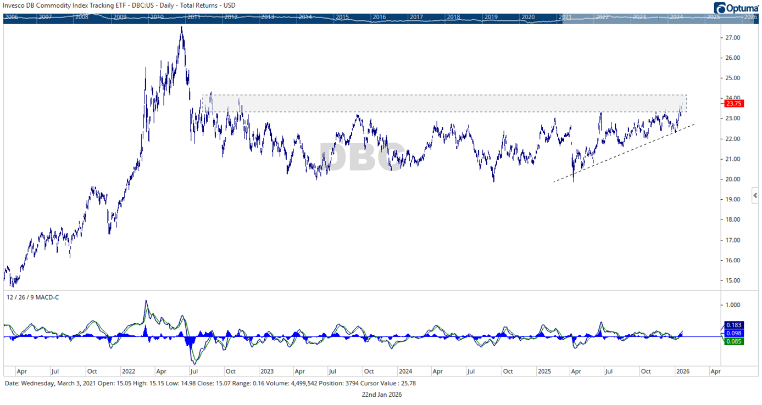762x405 pixels.
Task: Click the Invesco DB Commodity Index chart title
Action: [118, 5]
